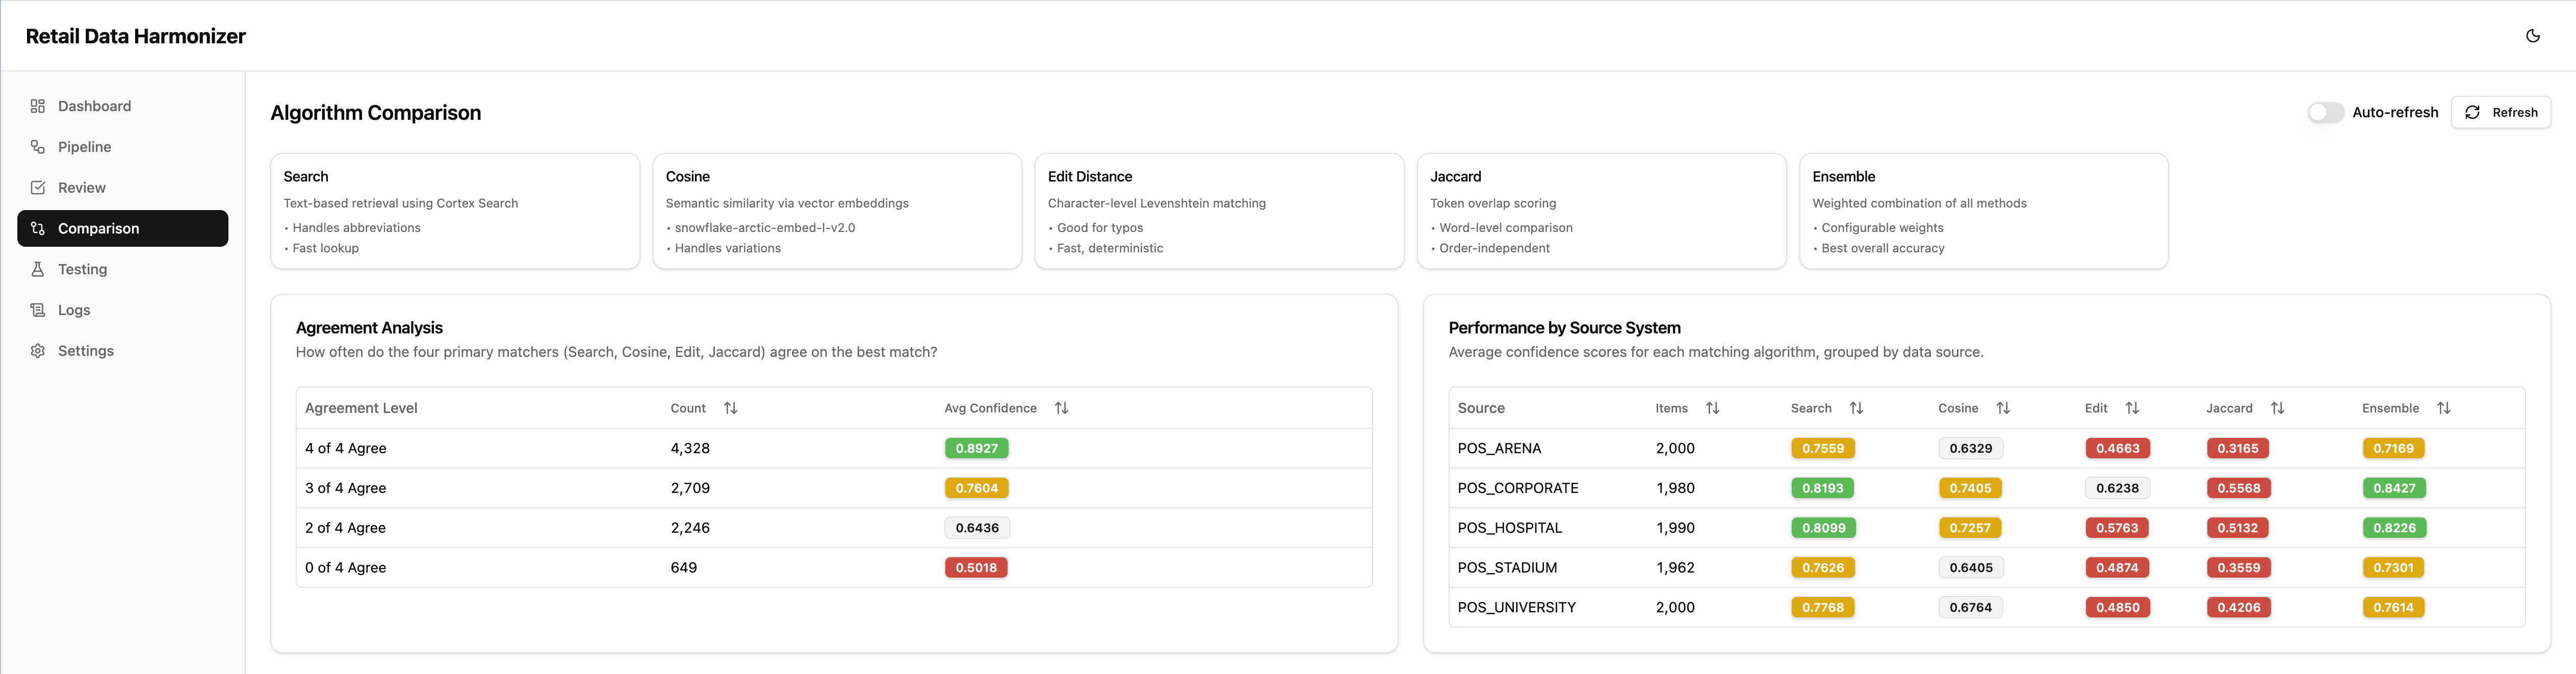Click the POS_CORPORATE source row
The width and height of the screenshot is (2576, 674).
coord(1986,488)
